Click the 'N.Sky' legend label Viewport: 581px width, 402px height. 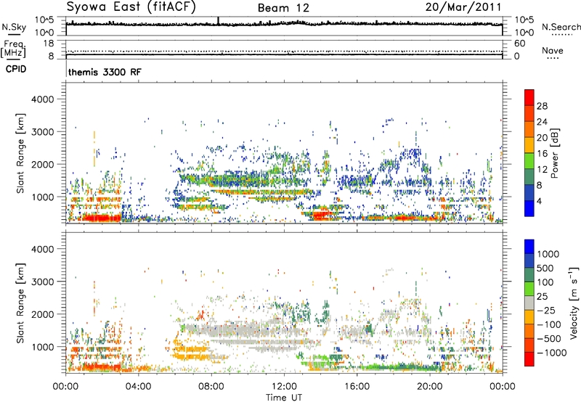coord(14,27)
